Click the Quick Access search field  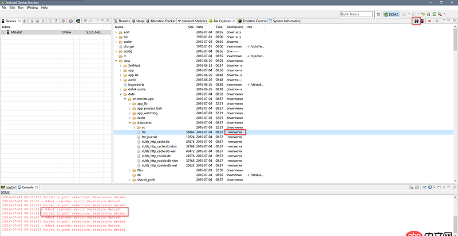[356, 14]
